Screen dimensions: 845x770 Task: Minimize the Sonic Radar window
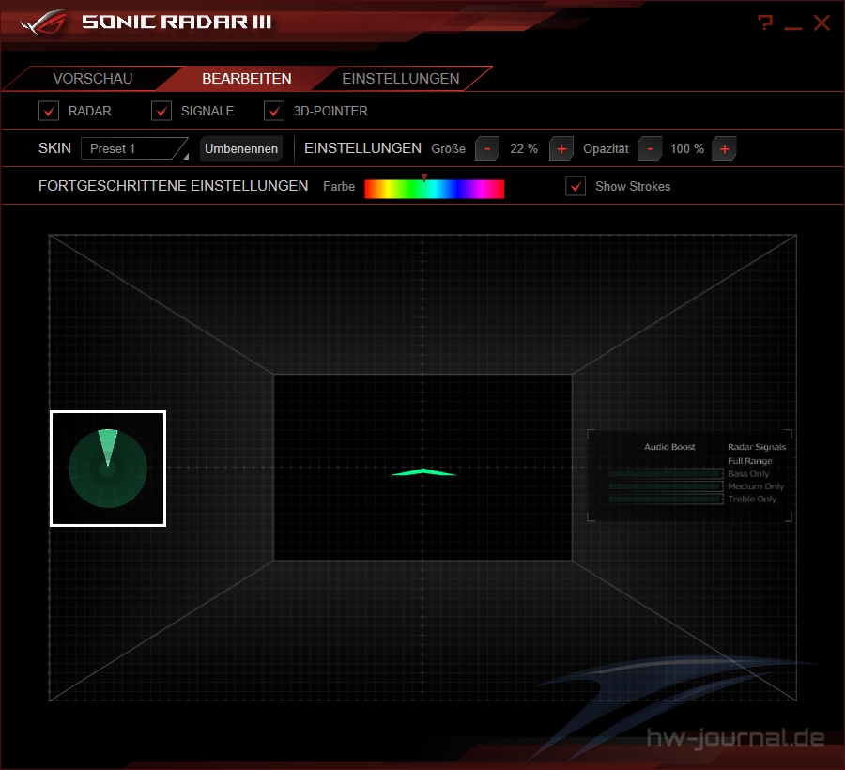(x=793, y=27)
